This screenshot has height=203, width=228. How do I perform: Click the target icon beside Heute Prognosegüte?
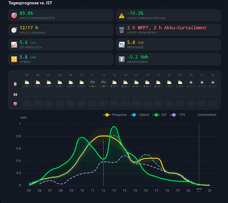tap(14, 15)
